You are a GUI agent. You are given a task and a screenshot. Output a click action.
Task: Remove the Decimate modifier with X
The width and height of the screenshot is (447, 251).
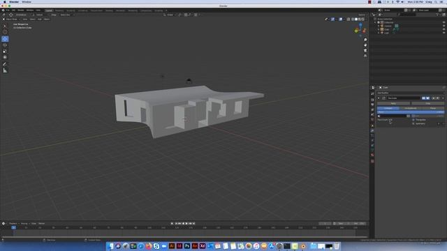click(443, 98)
